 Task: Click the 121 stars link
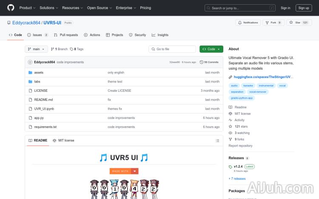238,126
